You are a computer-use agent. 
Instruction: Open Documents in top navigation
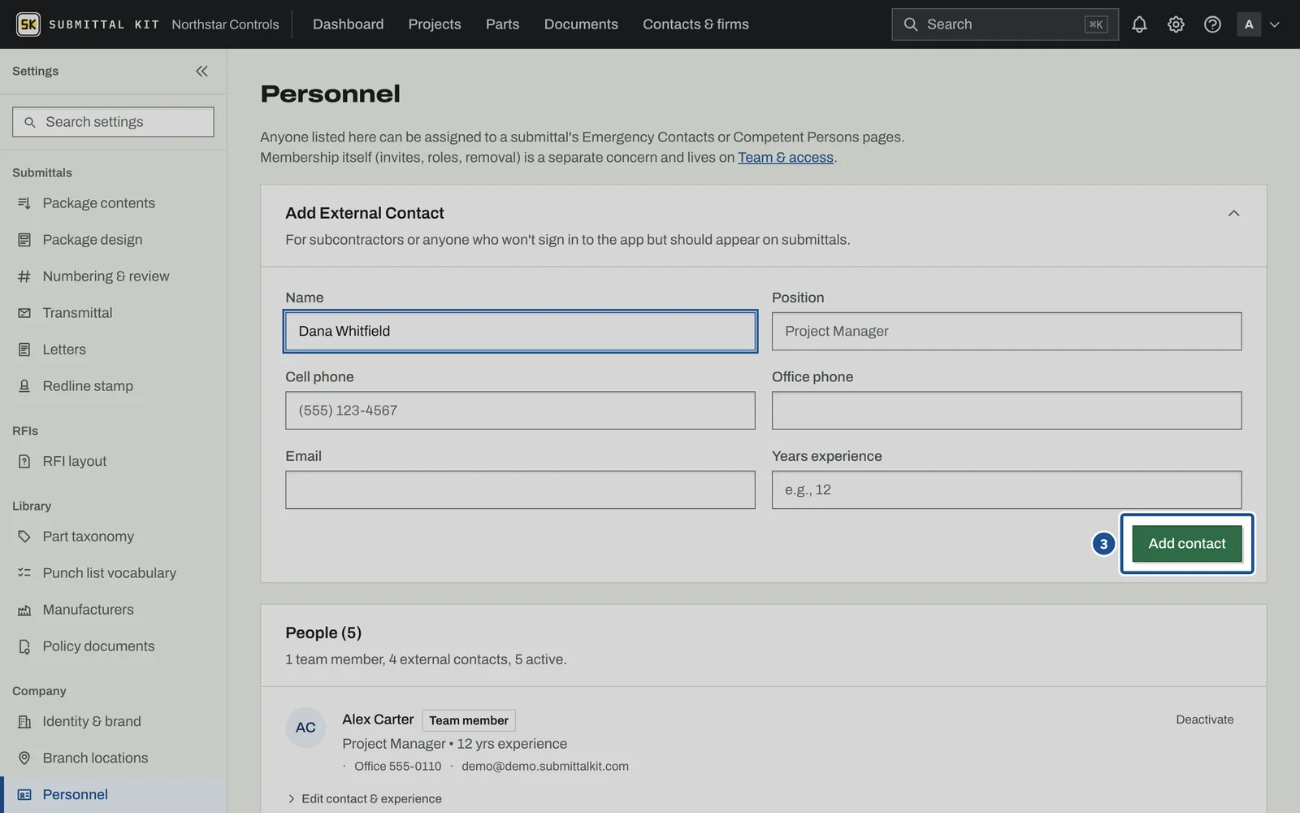(581, 24)
